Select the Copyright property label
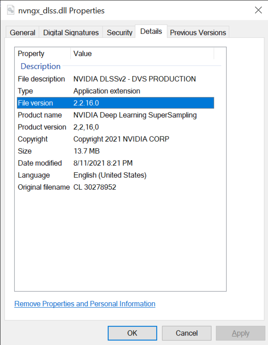The image size is (268, 345). pos(33,139)
